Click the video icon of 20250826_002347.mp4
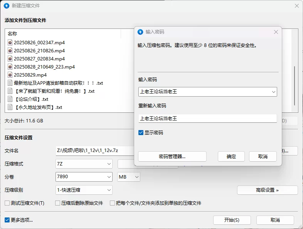303x229 pixels. [x=10, y=42]
